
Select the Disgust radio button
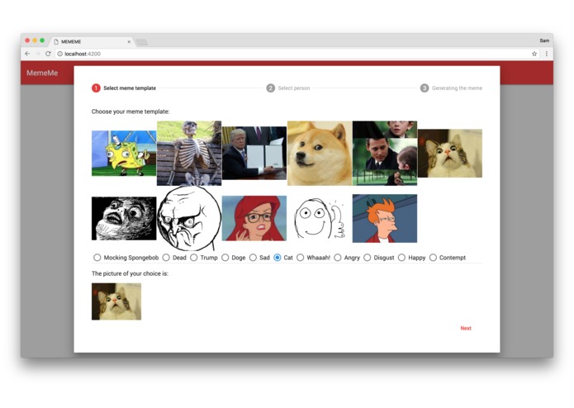[x=368, y=258]
